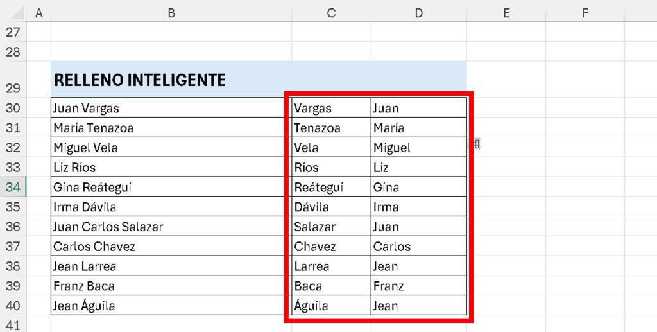Click cell containing Liz Ríos
This screenshot has height=332, width=657.
(x=167, y=167)
